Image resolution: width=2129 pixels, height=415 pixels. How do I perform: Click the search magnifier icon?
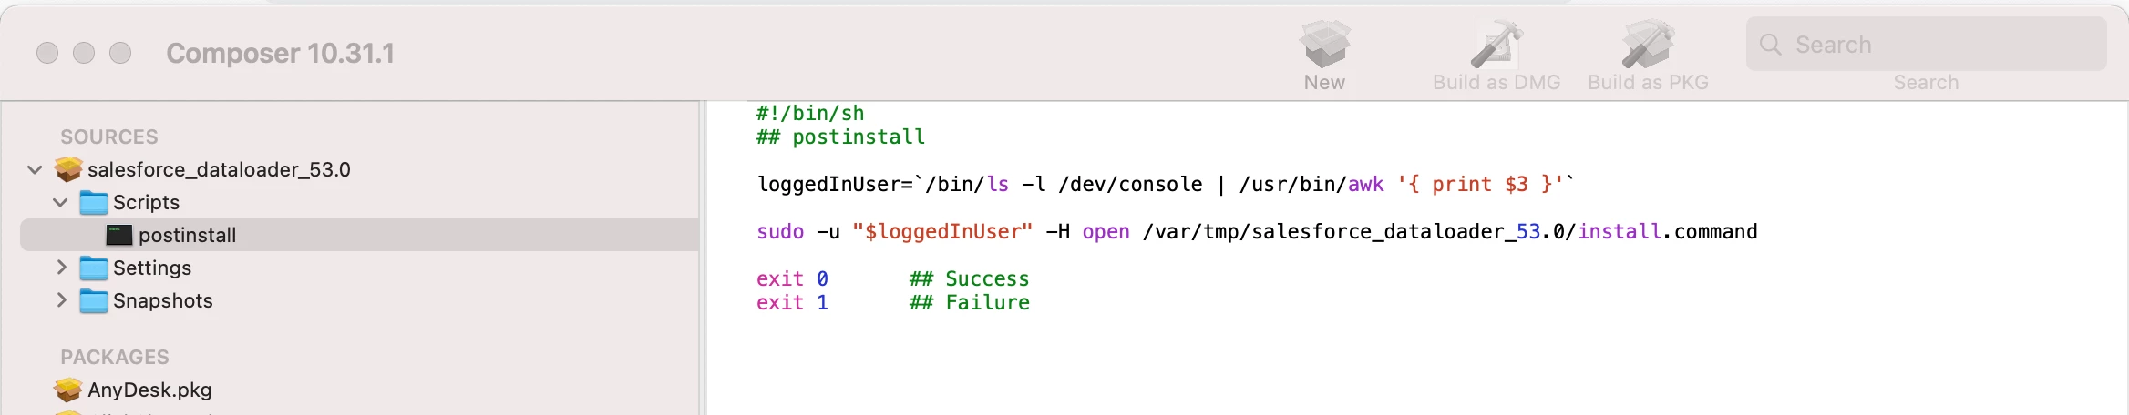tap(1771, 45)
